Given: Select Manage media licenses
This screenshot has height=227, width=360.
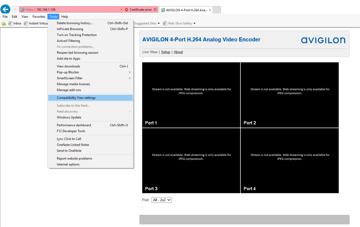Looking at the screenshot, I should coord(90,84).
